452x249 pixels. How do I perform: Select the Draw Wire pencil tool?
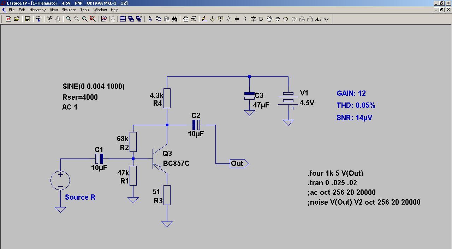(x=204, y=19)
